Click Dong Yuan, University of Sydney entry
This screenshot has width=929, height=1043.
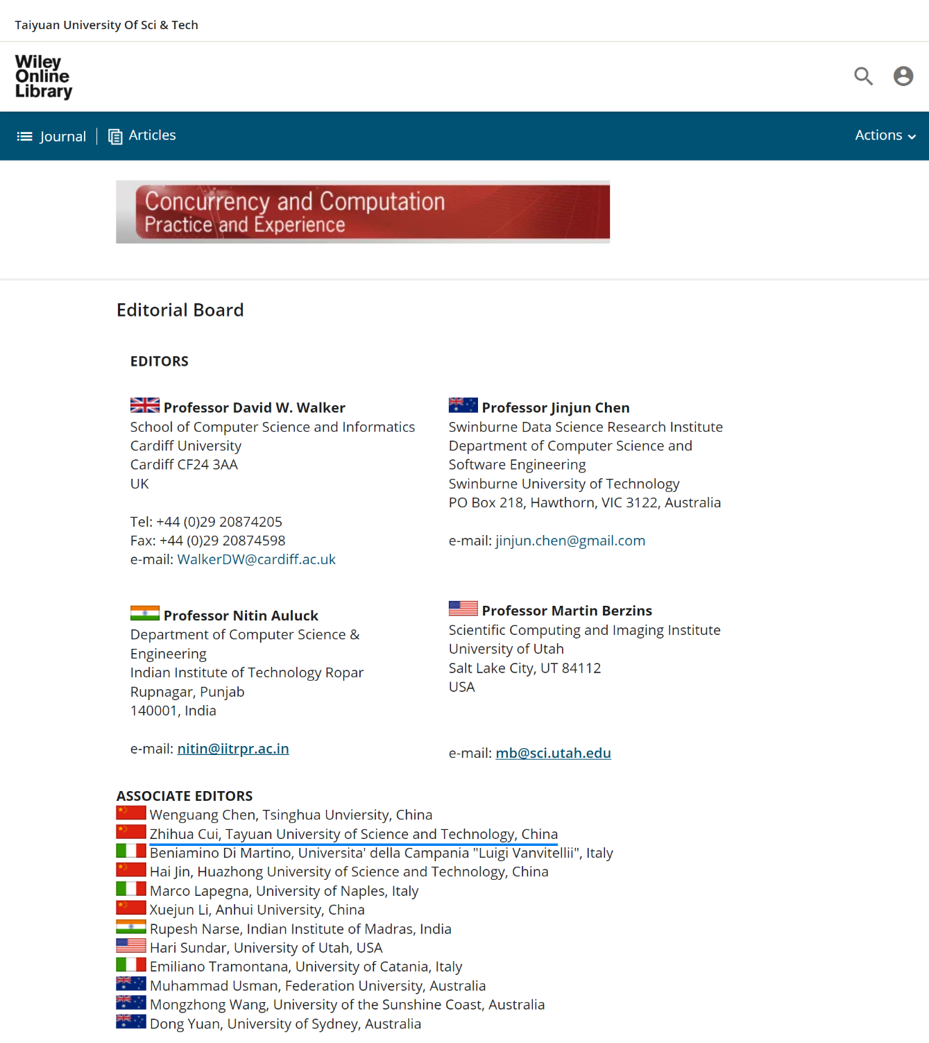click(286, 1024)
